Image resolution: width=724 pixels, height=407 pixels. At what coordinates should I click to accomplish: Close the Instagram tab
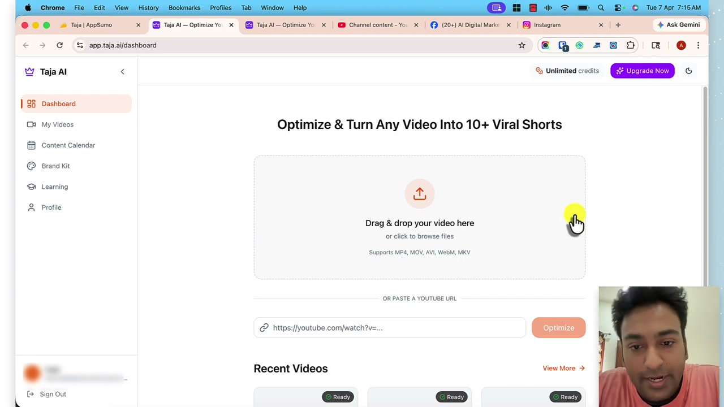point(601,25)
